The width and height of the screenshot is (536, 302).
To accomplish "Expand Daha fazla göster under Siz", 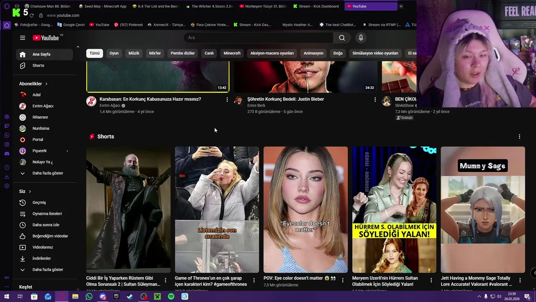I will 44,270.
